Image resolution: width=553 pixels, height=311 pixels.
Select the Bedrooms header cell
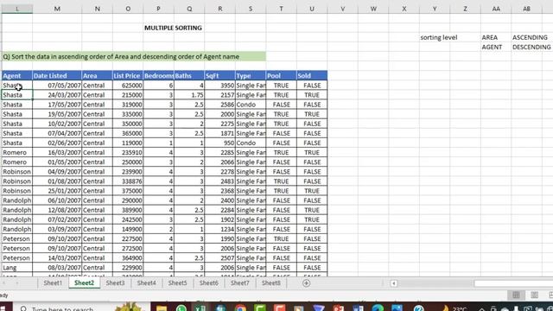(x=158, y=75)
